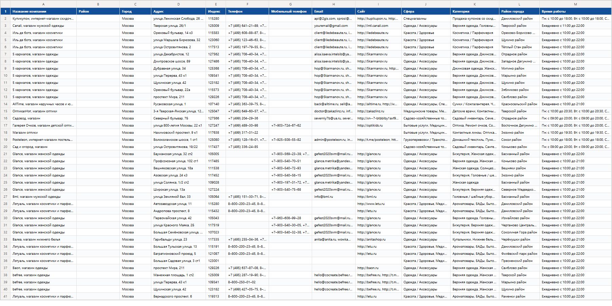Click the 'Название компании' header cell
Screen dimensions: 612x306
click(43, 12)
